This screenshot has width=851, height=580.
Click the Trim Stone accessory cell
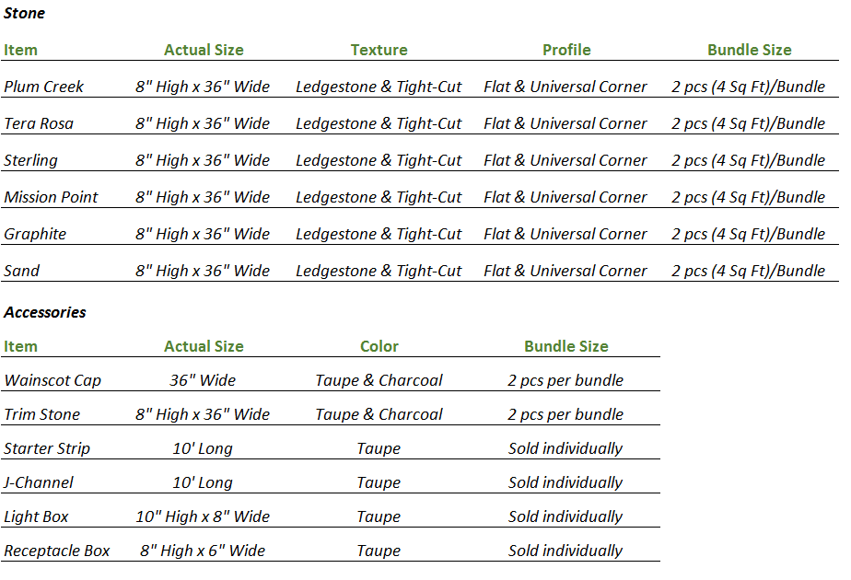click(42, 414)
